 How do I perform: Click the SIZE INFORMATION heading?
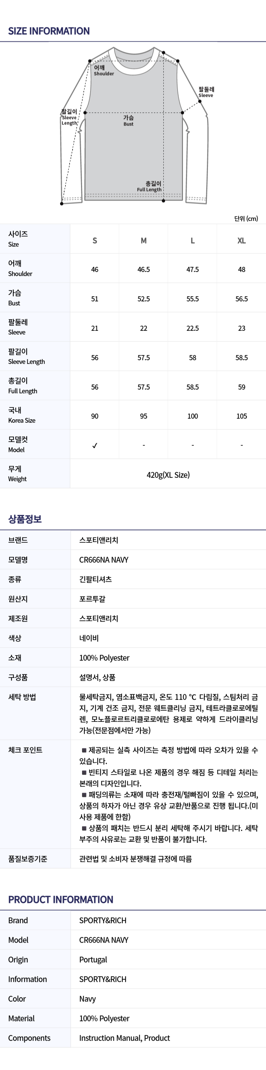tap(49, 31)
